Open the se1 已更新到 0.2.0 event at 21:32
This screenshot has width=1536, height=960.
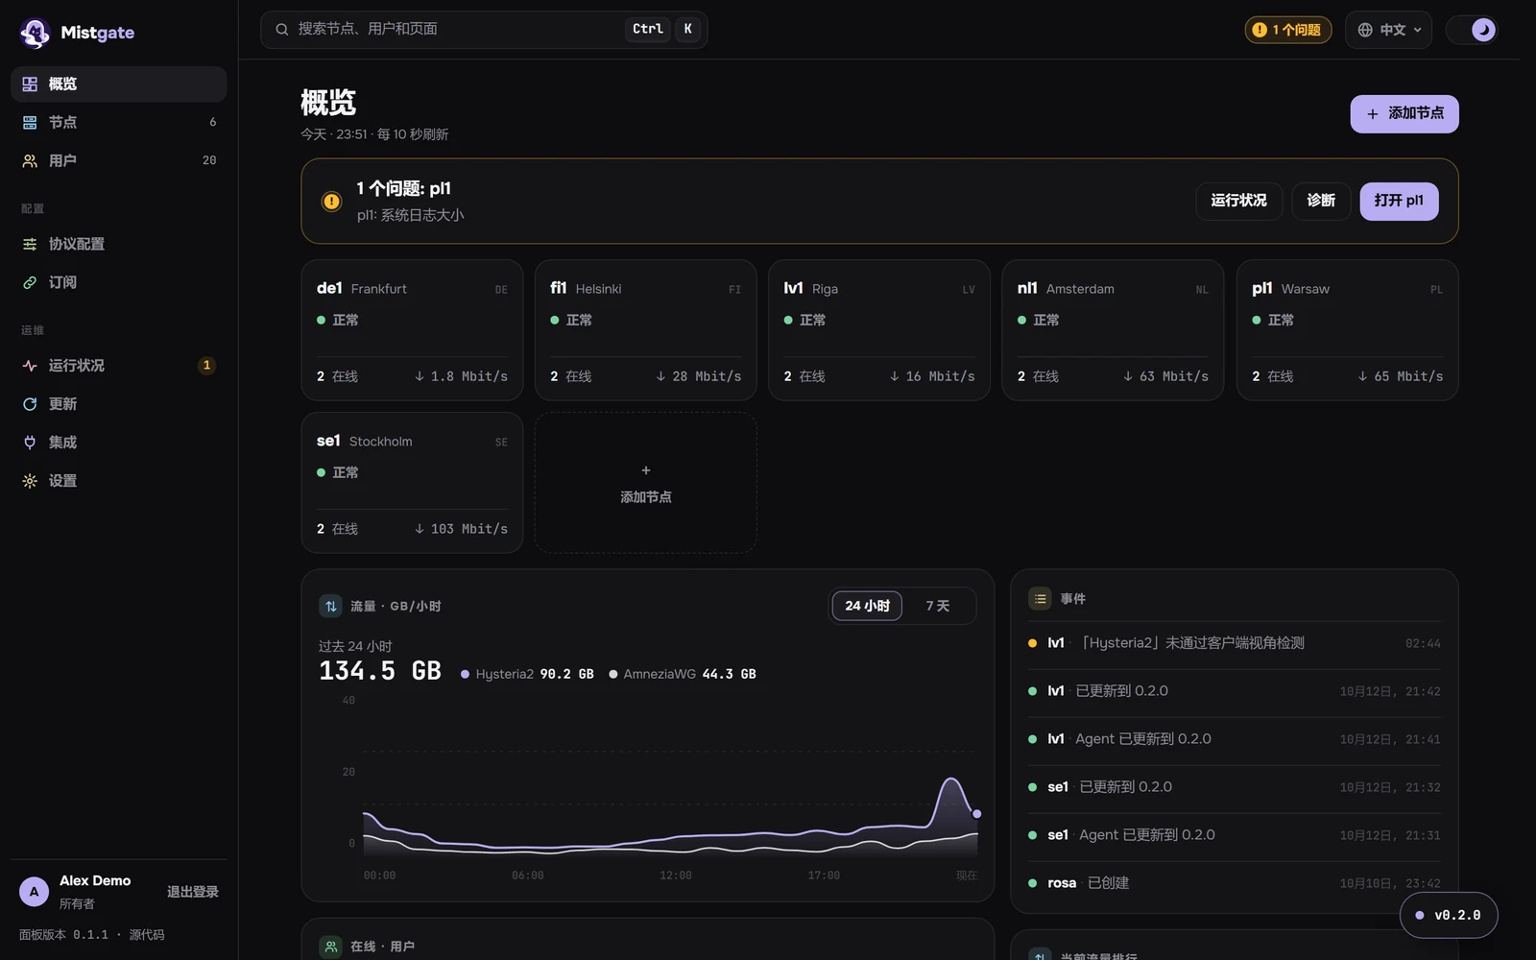coord(1234,787)
